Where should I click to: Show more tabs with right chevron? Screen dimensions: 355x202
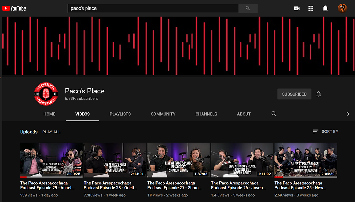point(348,114)
